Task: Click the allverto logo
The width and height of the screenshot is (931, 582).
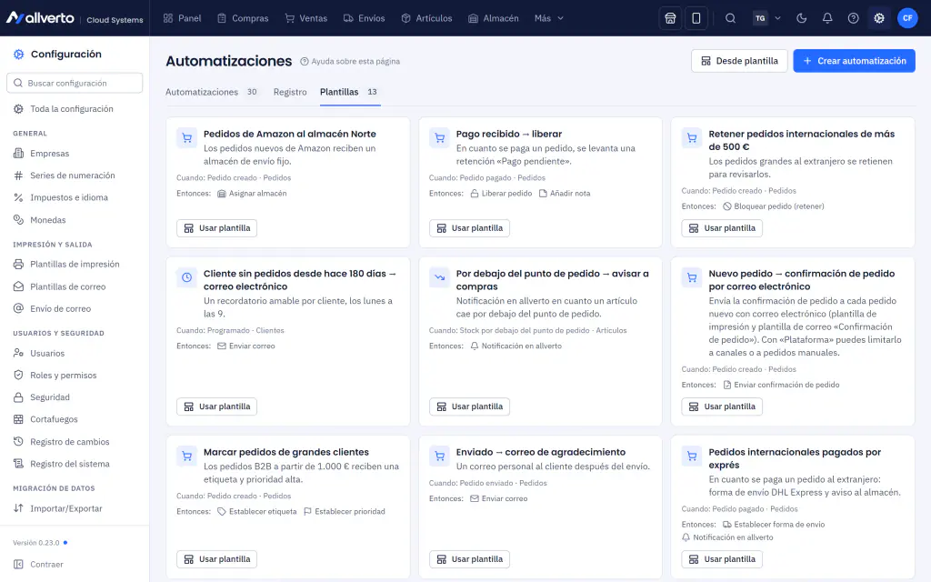Action: coord(40,18)
